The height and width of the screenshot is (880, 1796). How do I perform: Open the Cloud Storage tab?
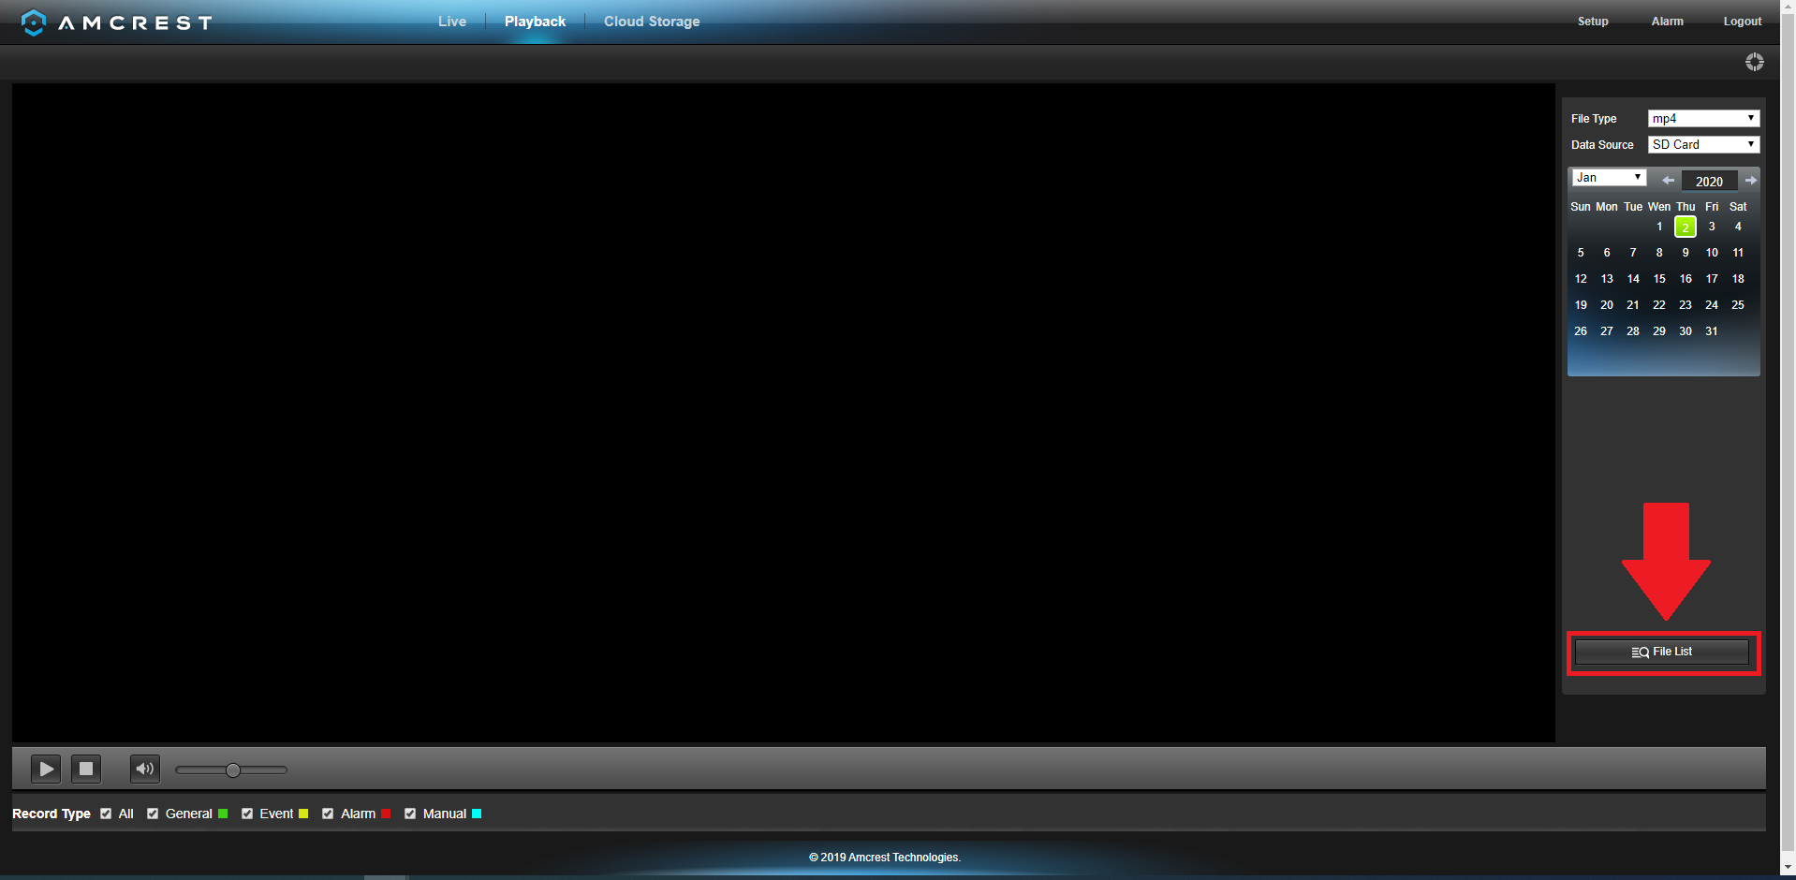[x=651, y=22]
